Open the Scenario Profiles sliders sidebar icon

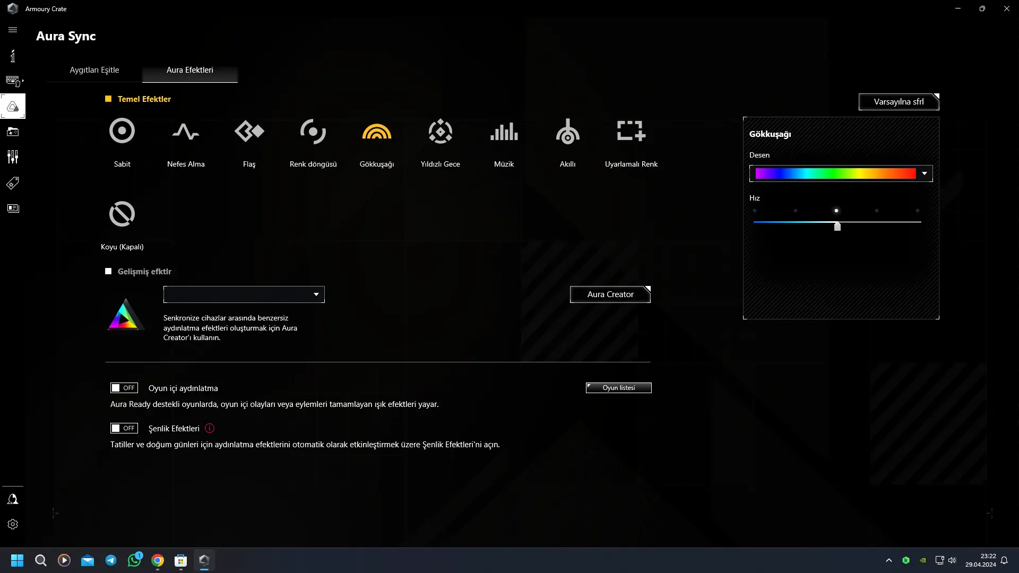pos(13,157)
